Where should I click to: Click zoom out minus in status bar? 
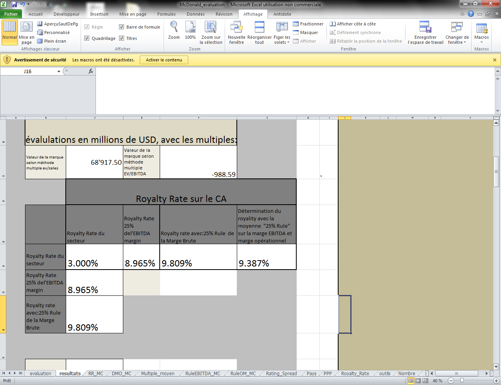(x=451, y=380)
